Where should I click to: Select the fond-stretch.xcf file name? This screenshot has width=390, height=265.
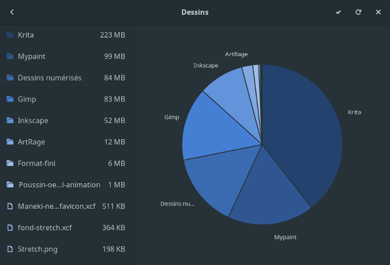point(45,227)
